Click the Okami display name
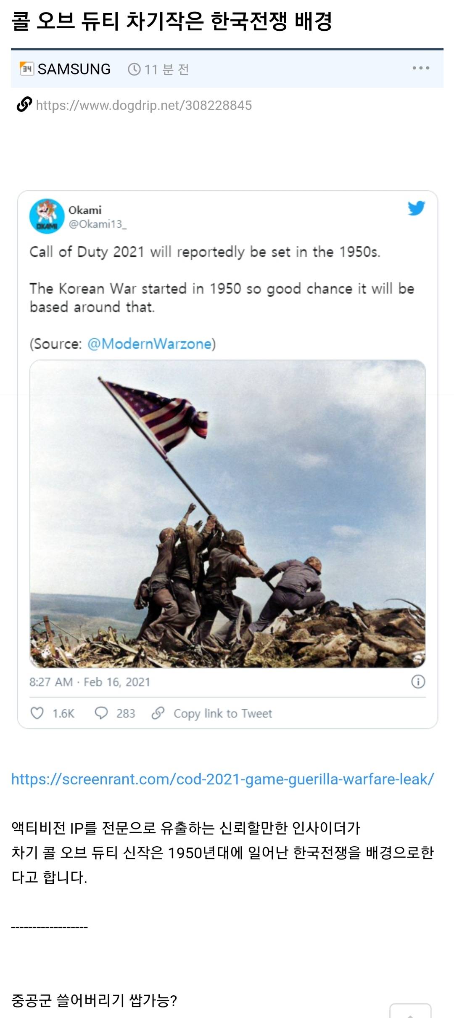454x1018 pixels. [x=85, y=210]
